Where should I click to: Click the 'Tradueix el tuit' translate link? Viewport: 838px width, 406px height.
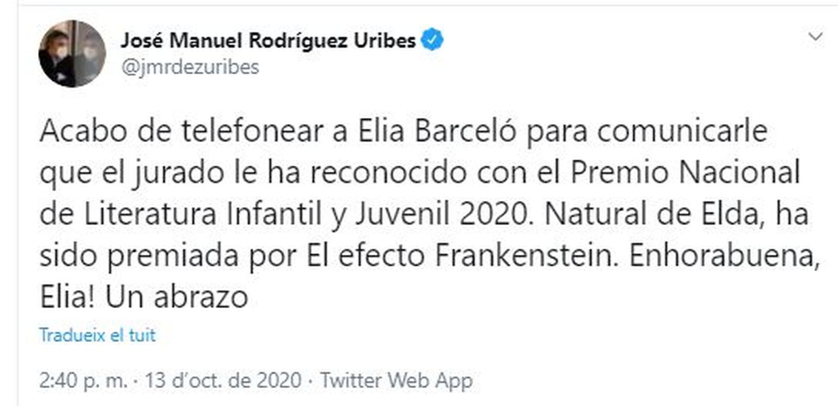pyautogui.click(x=97, y=335)
